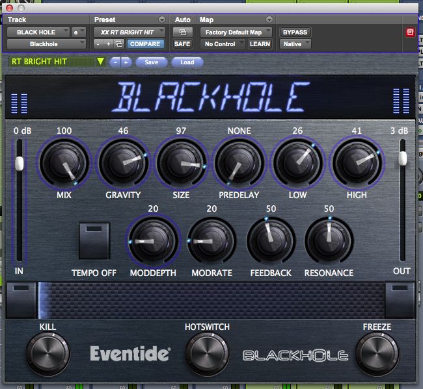Toggle the TEMPO OFF switch
423x389 pixels.
pyautogui.click(x=94, y=241)
